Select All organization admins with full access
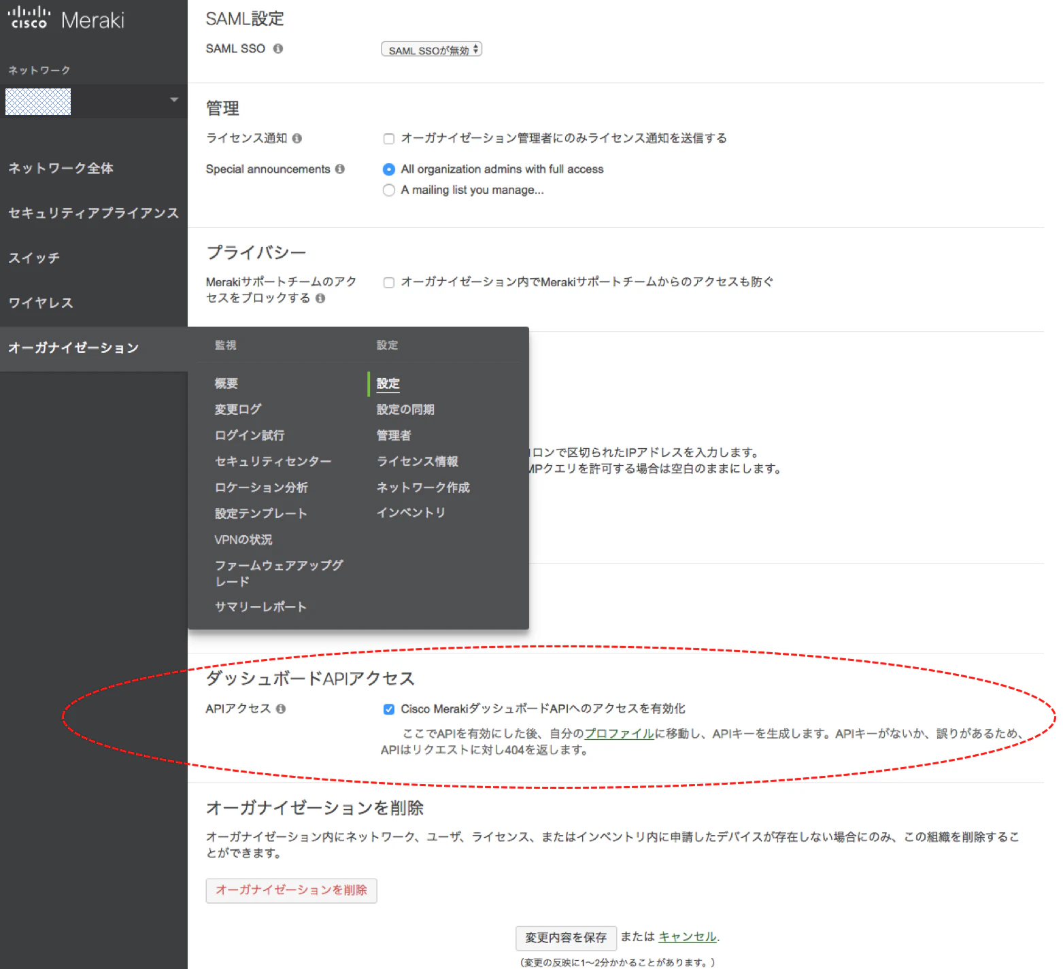This screenshot has width=1063, height=969. click(389, 169)
